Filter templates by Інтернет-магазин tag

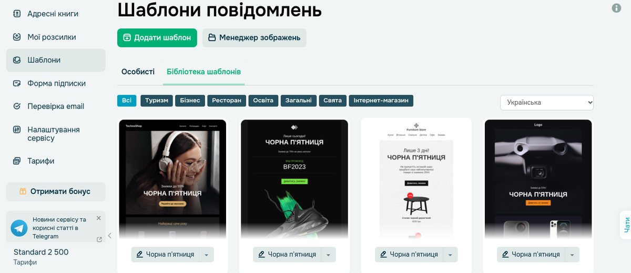coord(381,100)
